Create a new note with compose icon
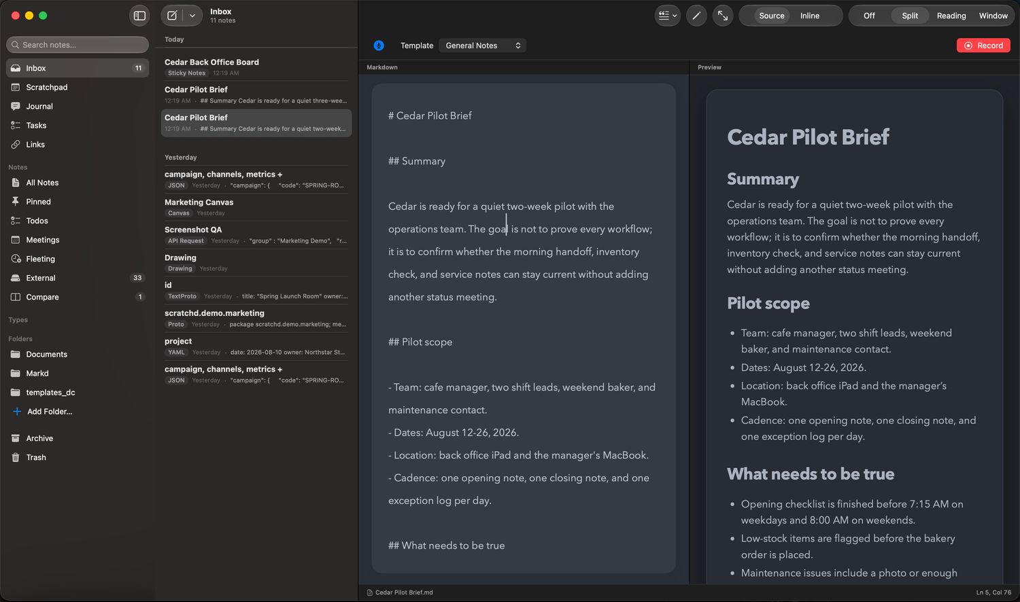The image size is (1020, 602). [173, 16]
